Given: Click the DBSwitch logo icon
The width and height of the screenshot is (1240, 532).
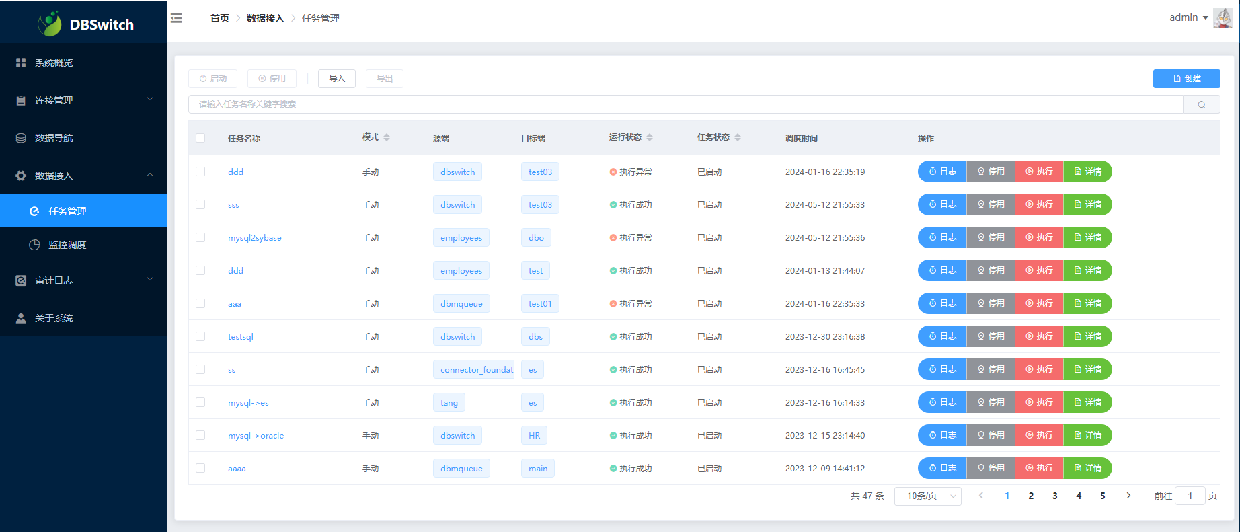Looking at the screenshot, I should [x=50, y=24].
